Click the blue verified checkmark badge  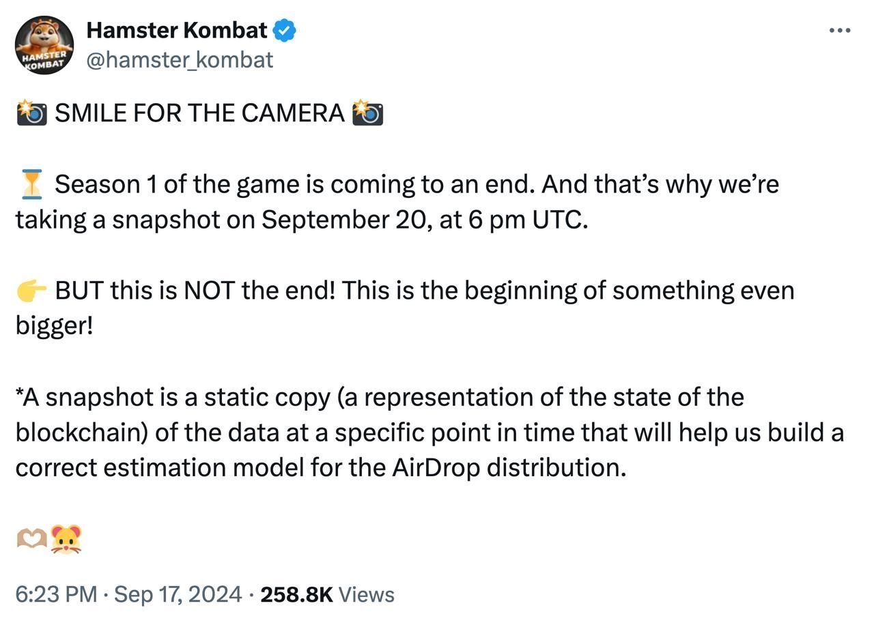point(284,31)
